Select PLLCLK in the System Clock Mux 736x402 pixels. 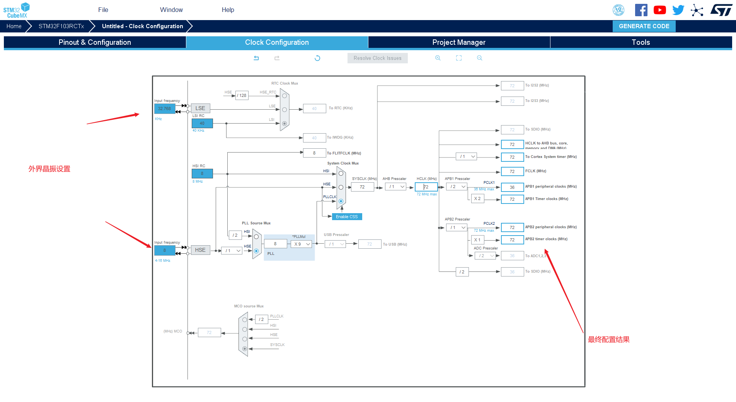tap(341, 201)
